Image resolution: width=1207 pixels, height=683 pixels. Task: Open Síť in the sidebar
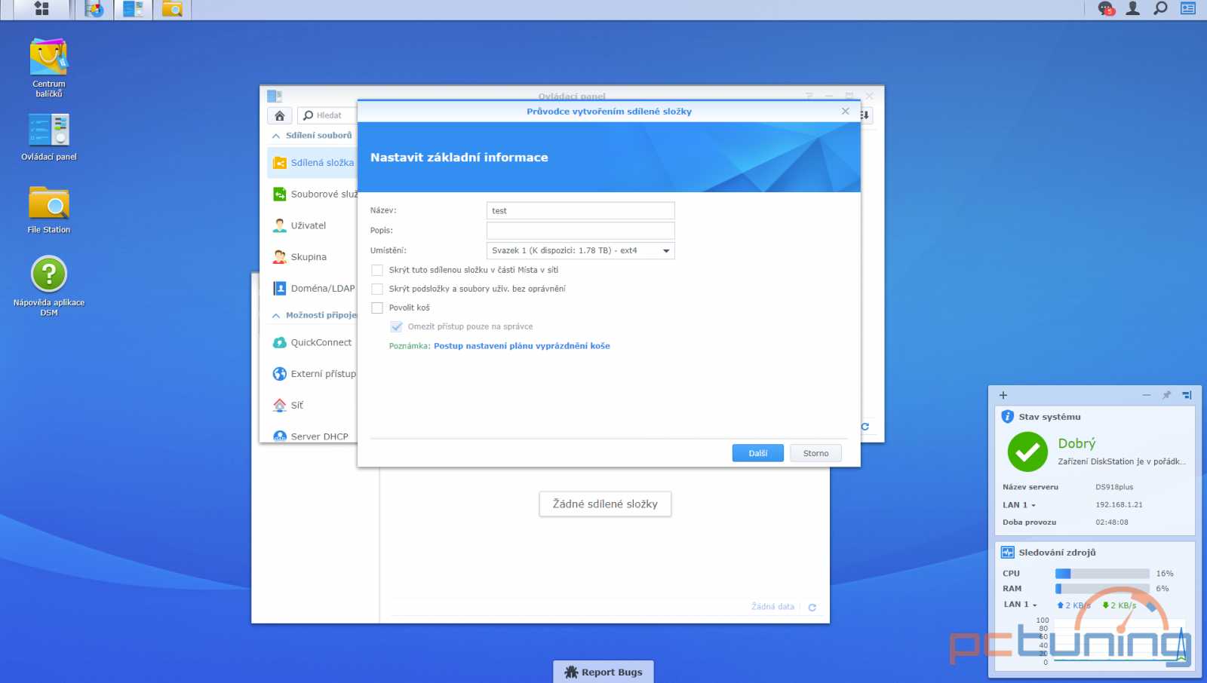(x=312, y=406)
